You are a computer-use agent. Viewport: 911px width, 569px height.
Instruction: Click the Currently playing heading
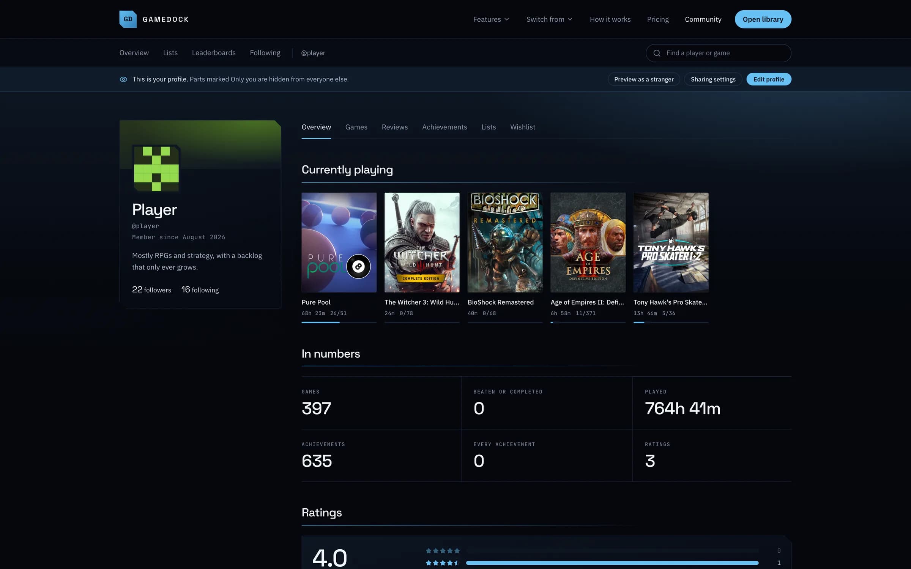point(347,170)
